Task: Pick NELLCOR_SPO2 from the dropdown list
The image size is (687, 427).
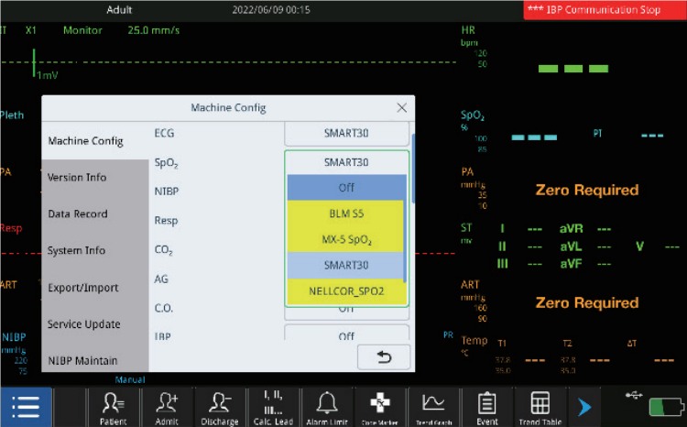Action: click(346, 292)
